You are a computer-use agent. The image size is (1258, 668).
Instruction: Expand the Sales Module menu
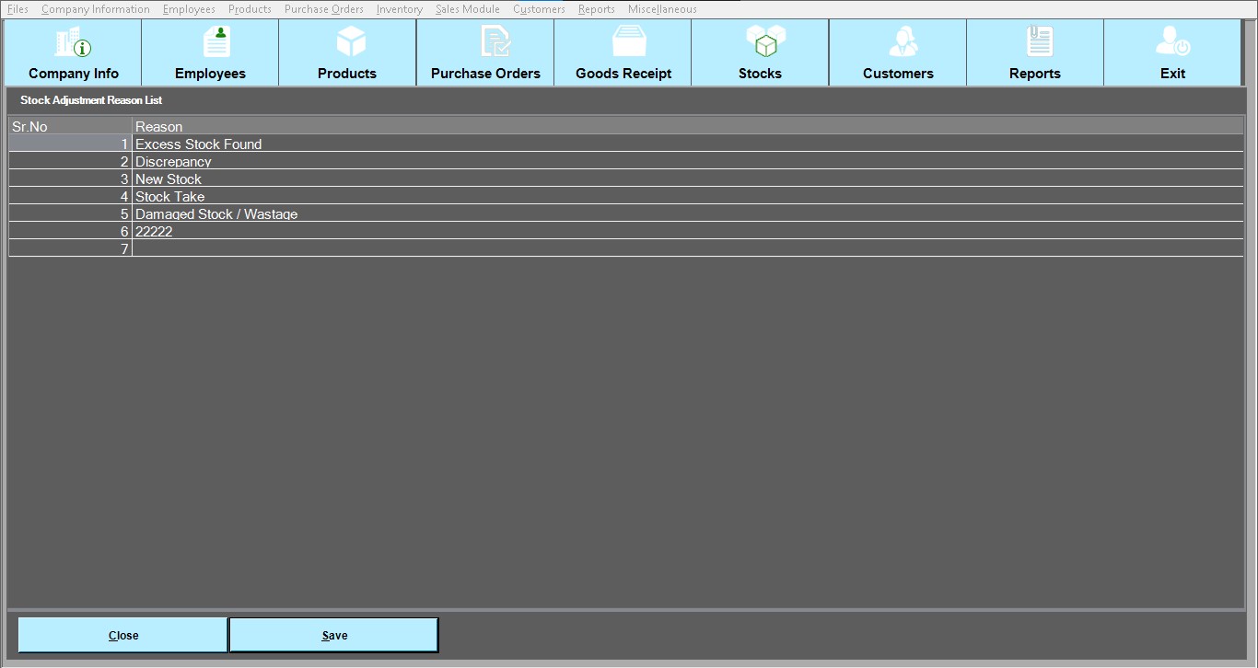[467, 9]
